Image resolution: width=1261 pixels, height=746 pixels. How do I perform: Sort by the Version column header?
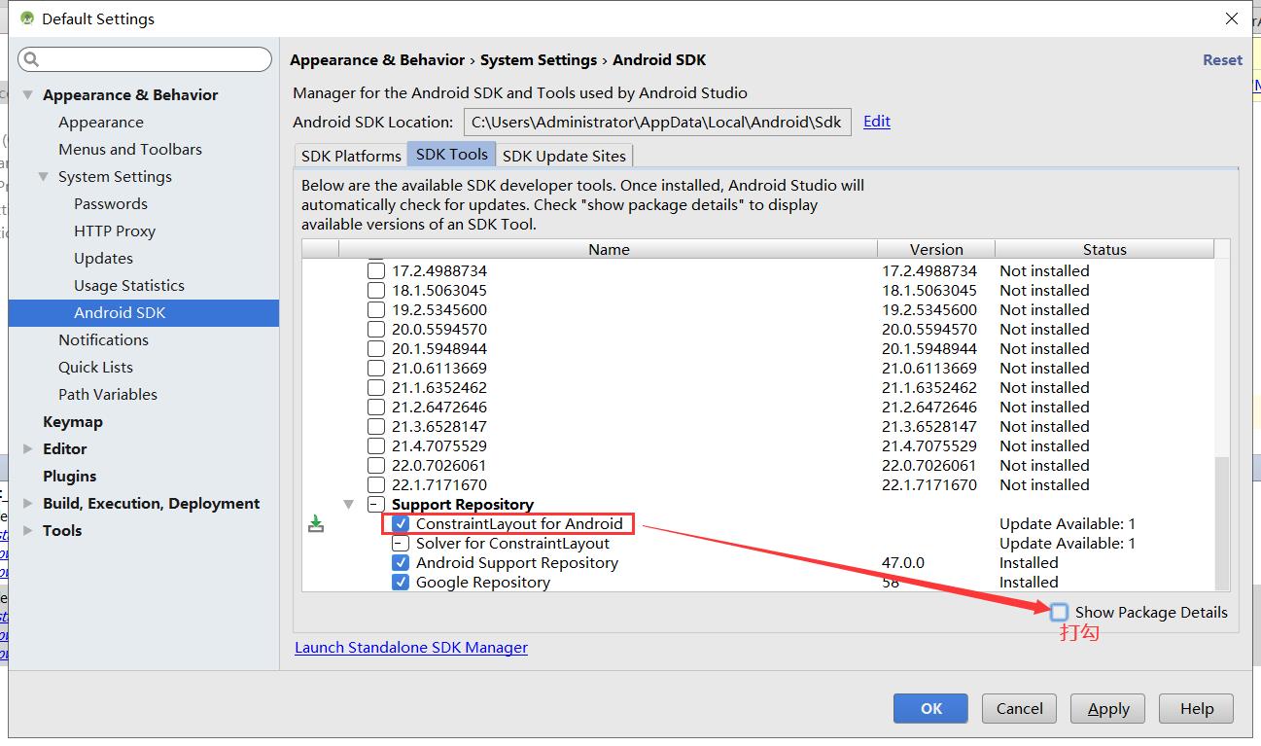pos(936,250)
